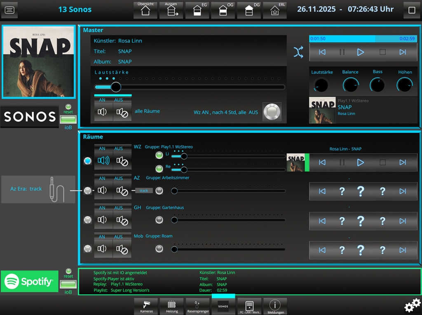Click the master Lautstärke slider handle
422x315 pixels.
pos(116,87)
